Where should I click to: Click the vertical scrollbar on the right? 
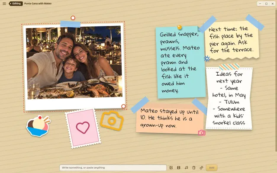point(276,80)
